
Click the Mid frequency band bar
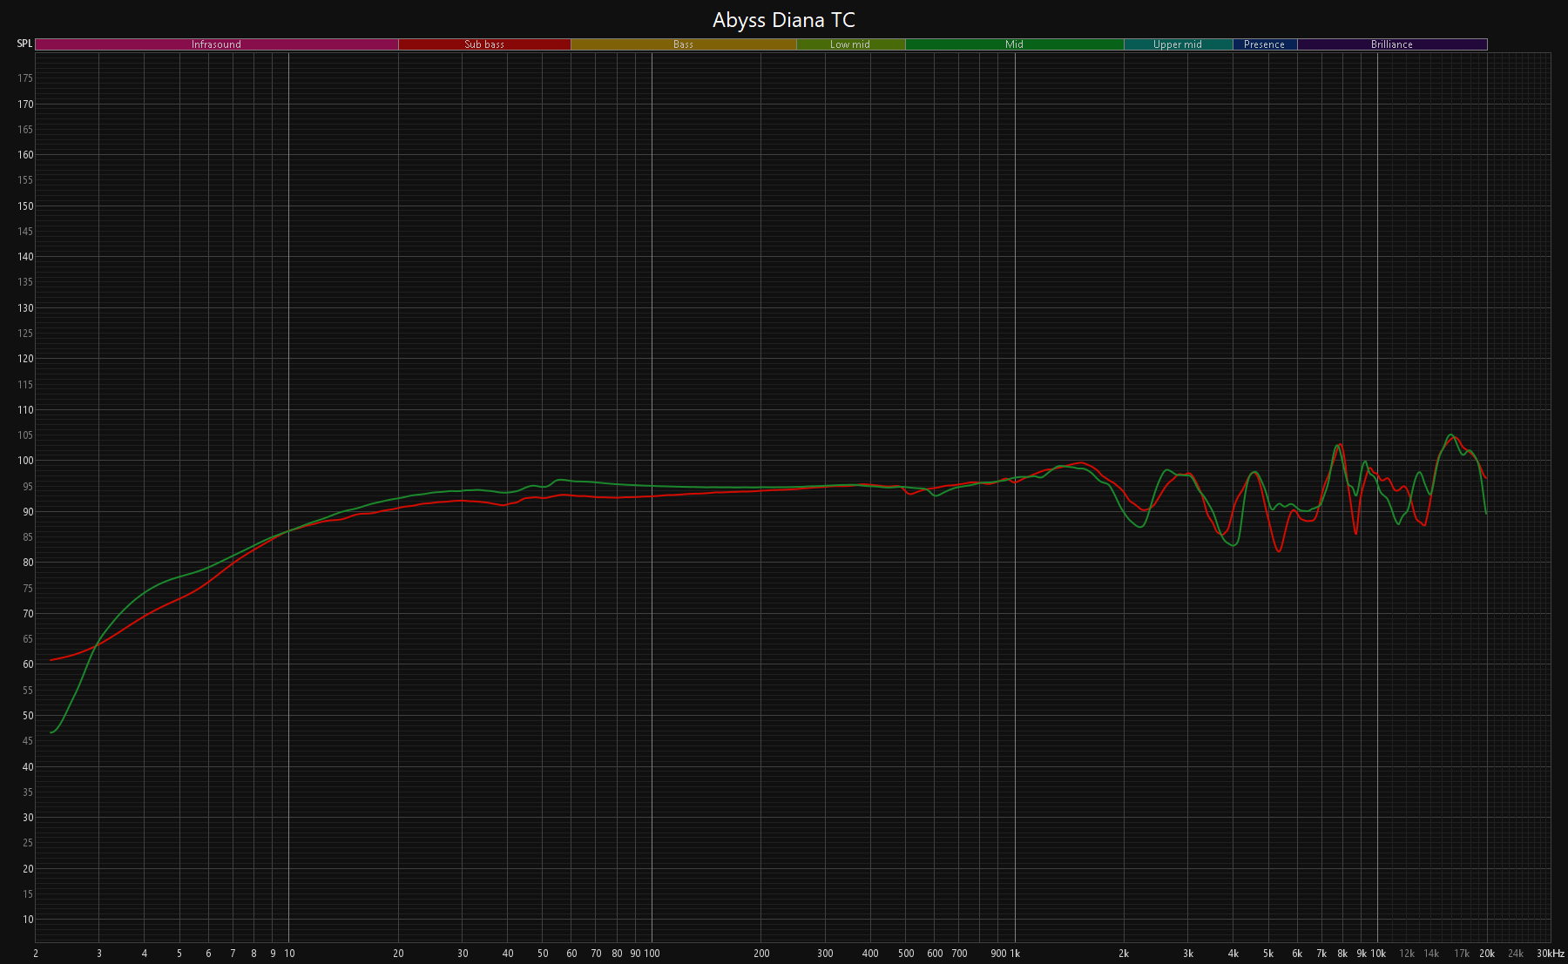[1014, 44]
